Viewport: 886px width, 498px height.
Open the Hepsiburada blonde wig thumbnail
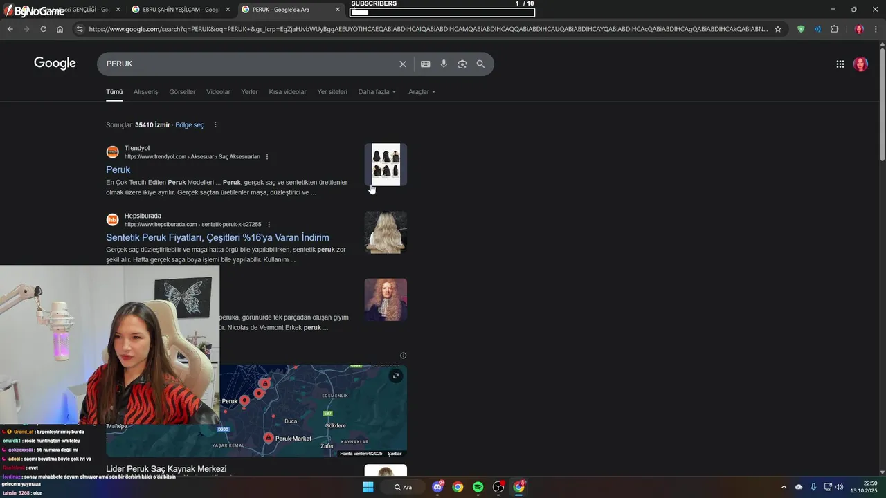[386, 232]
